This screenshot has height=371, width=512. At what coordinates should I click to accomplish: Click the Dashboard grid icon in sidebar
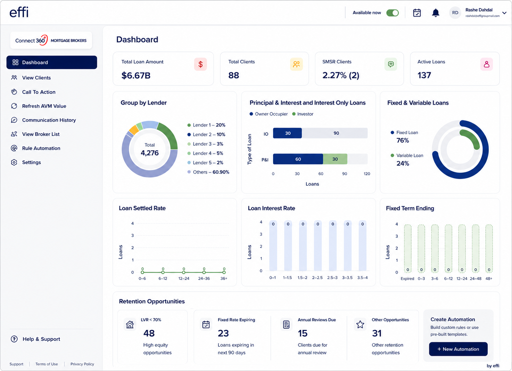point(15,62)
